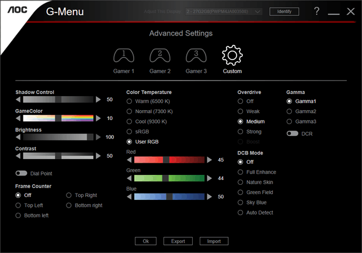This screenshot has width=362, height=253.
Task: Select the Gamer 3 preset icon
Action: [x=196, y=55]
